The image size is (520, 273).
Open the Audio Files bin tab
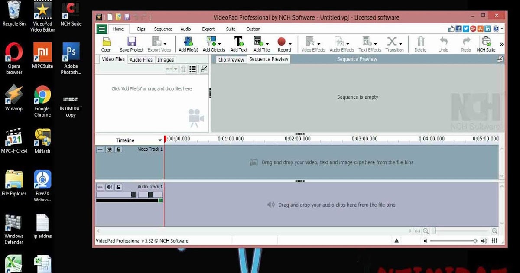click(x=141, y=60)
